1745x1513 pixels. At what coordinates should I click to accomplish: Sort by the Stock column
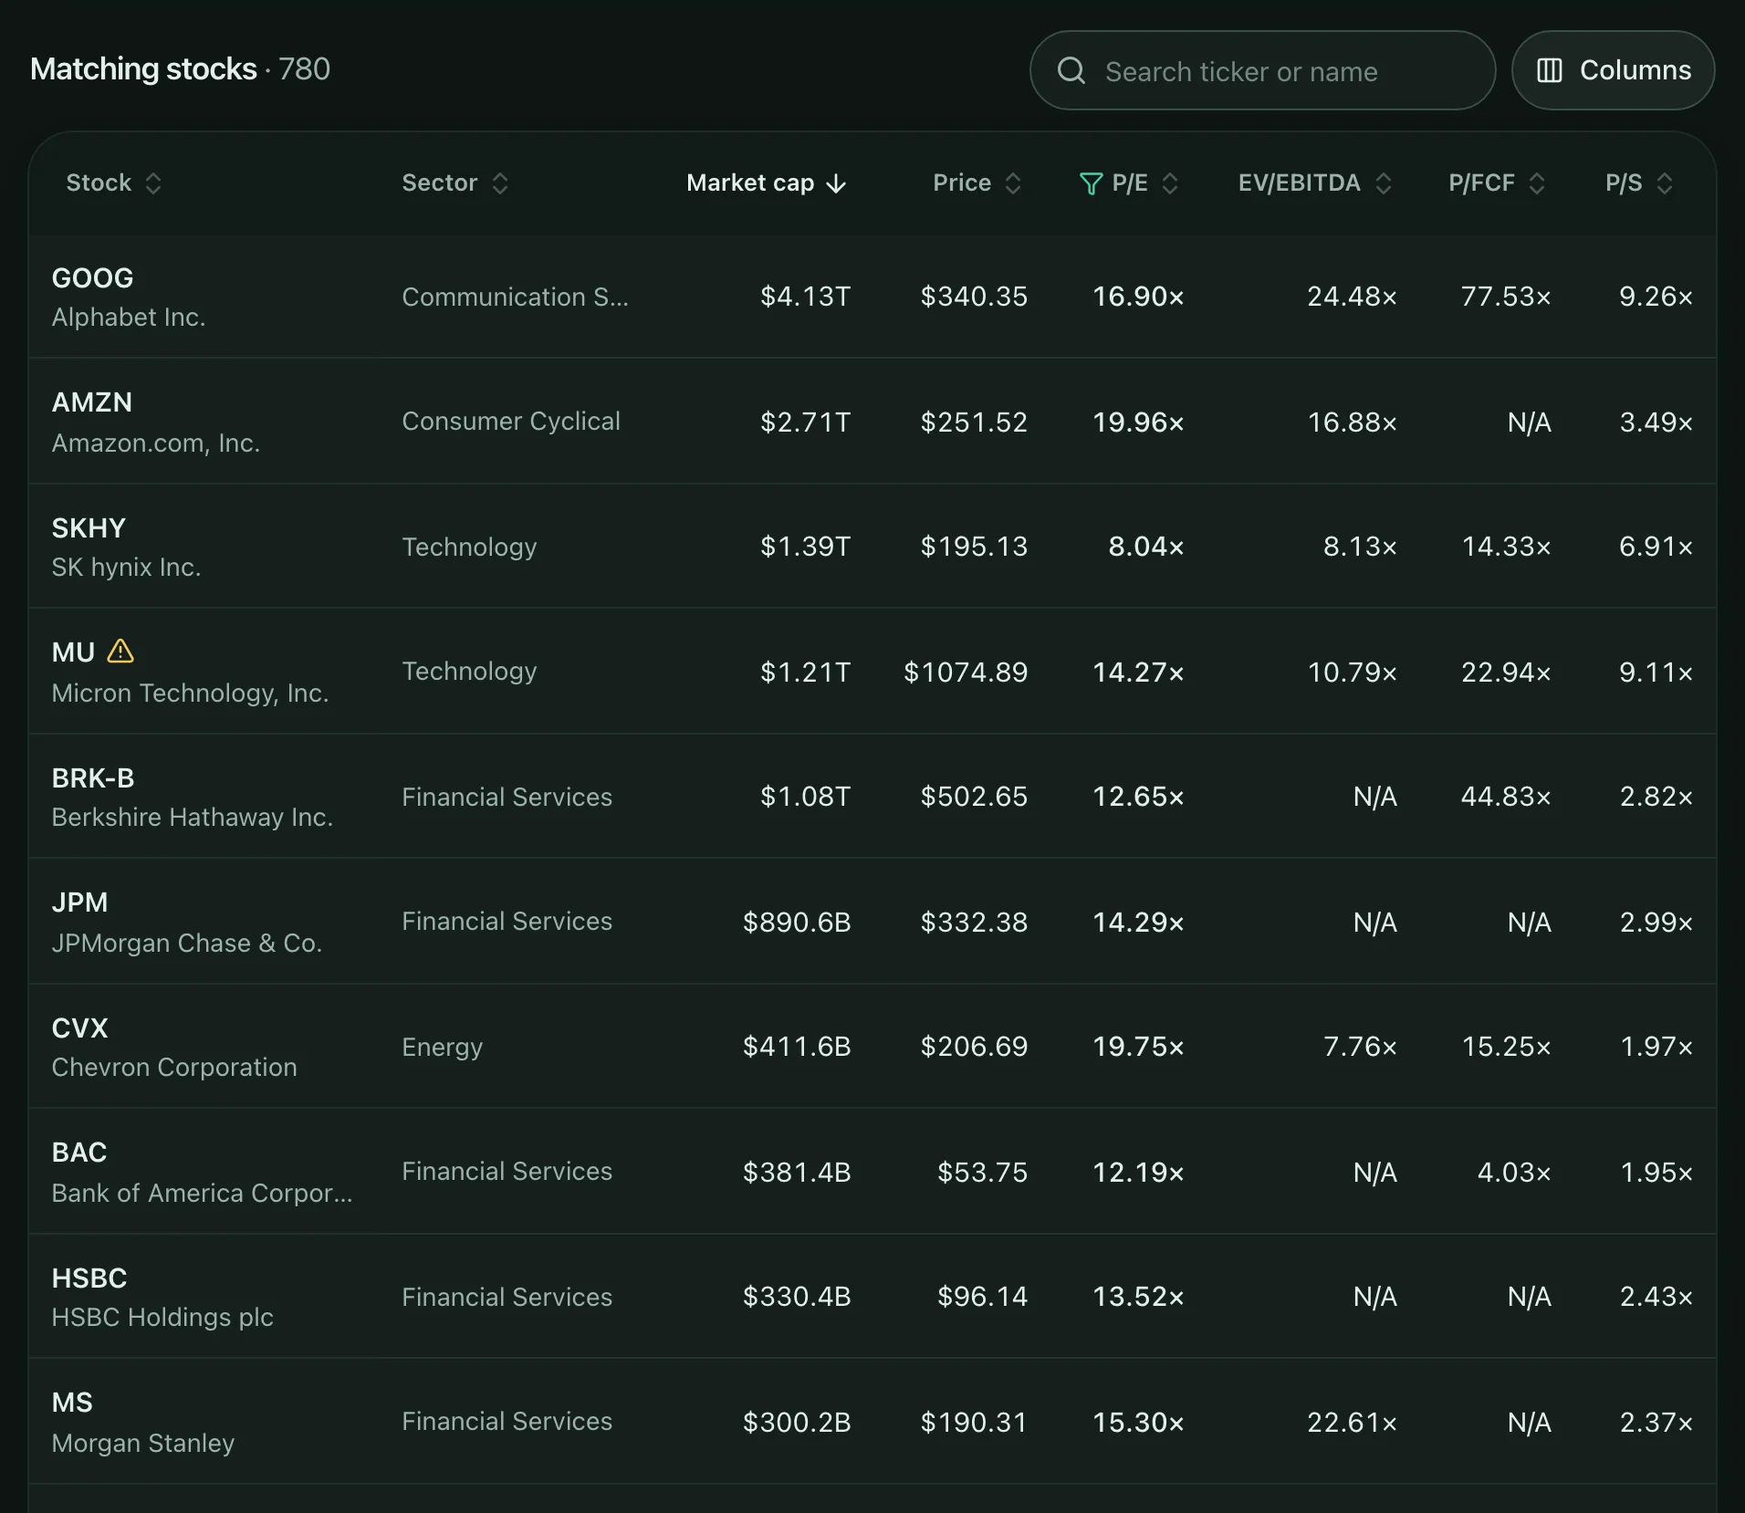(113, 183)
